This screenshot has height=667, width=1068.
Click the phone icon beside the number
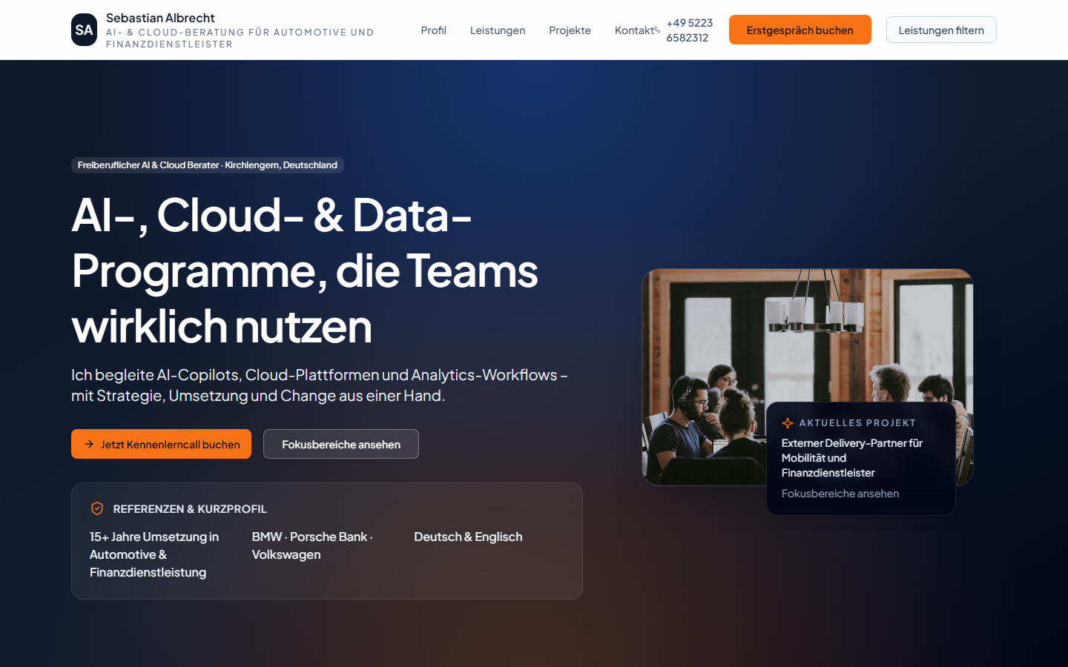(657, 30)
